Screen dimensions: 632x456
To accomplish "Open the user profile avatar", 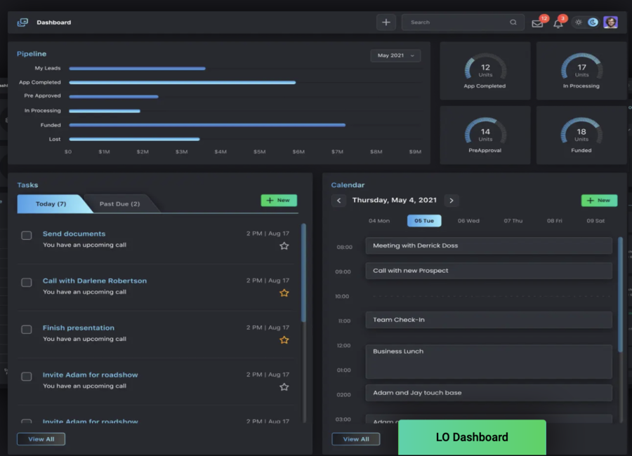I will tap(610, 22).
